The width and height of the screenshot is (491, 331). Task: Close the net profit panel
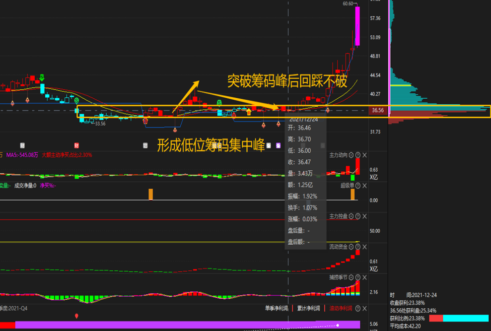(x=364, y=309)
